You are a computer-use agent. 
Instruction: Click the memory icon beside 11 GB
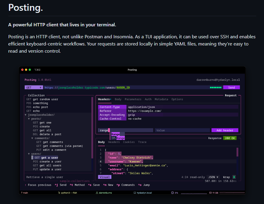pos(211,193)
